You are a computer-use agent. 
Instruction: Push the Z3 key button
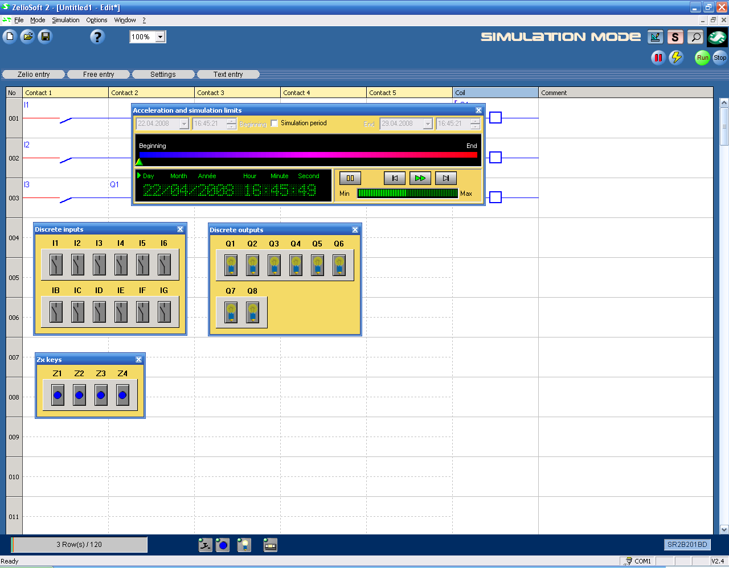pyautogui.click(x=101, y=395)
